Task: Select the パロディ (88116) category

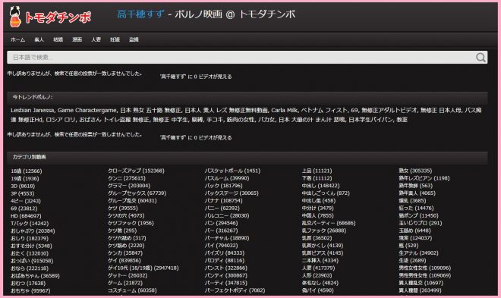Action: point(224,260)
